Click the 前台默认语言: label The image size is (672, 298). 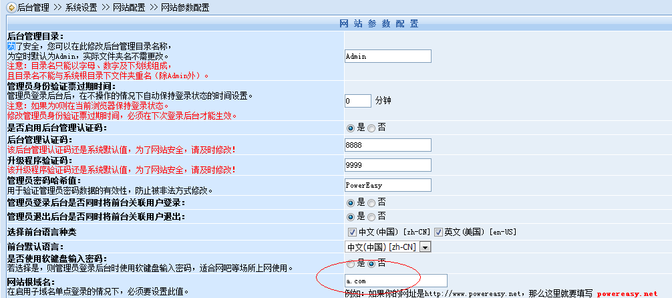point(35,247)
